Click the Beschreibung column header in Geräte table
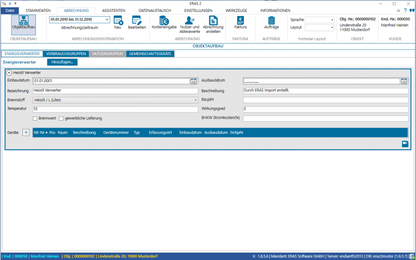This screenshot has height=260, width=416. [x=84, y=133]
